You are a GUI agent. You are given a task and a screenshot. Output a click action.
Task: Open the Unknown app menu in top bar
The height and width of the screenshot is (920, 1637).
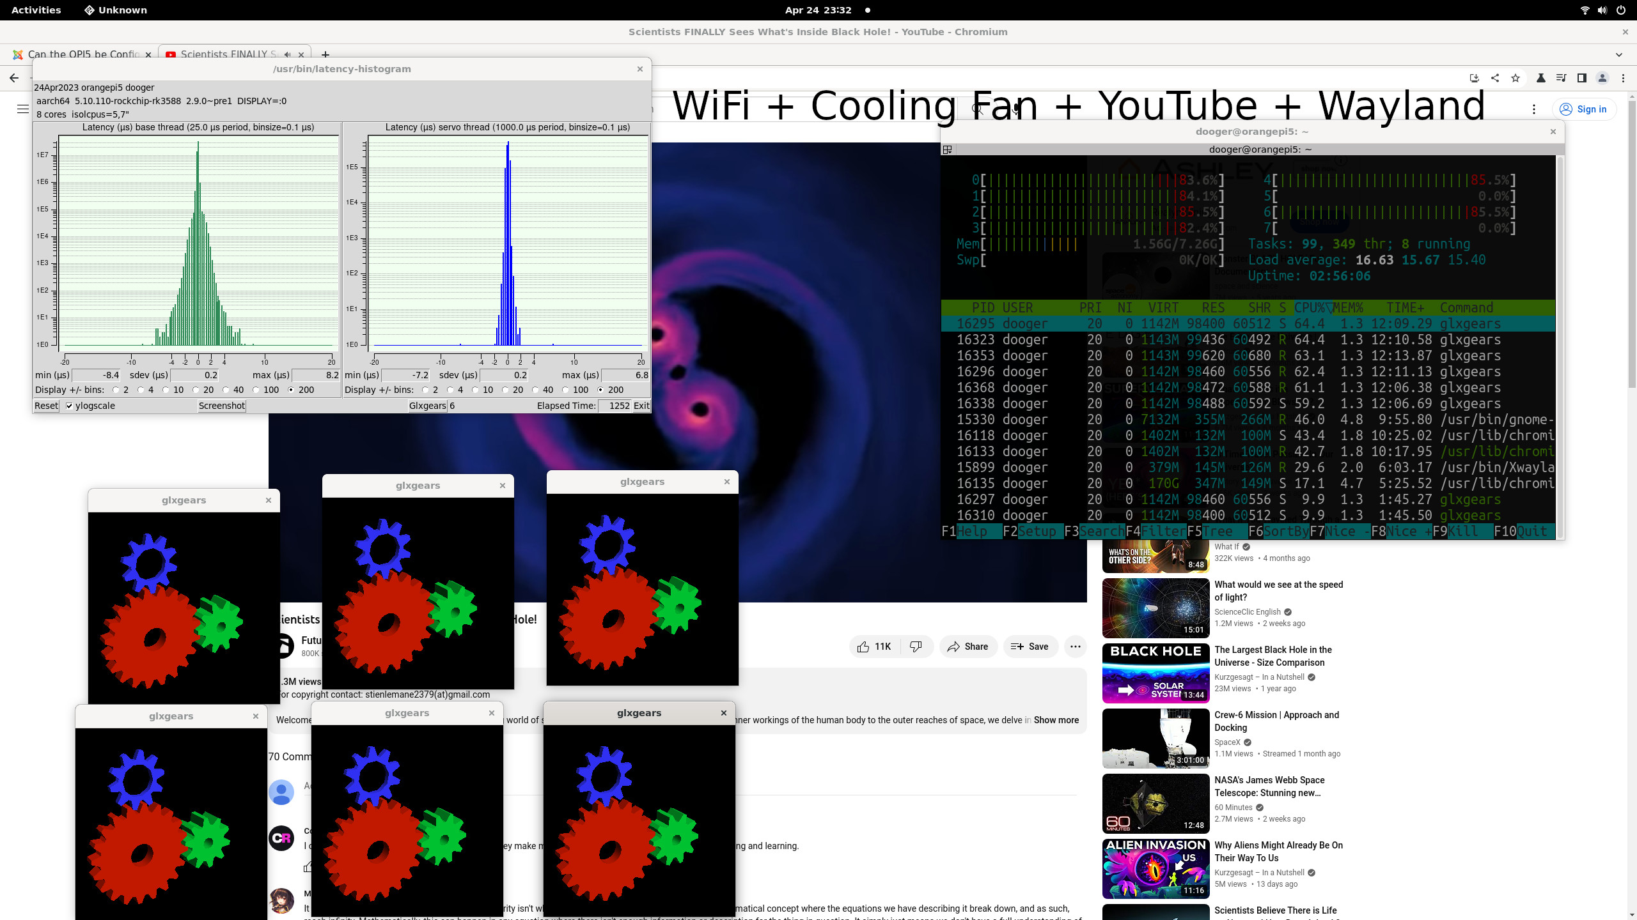pos(116,10)
